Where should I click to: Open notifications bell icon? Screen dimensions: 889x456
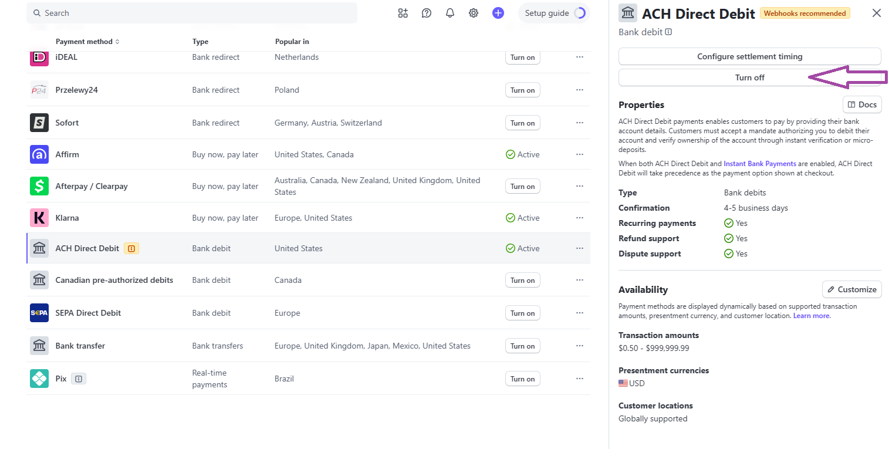tap(450, 13)
